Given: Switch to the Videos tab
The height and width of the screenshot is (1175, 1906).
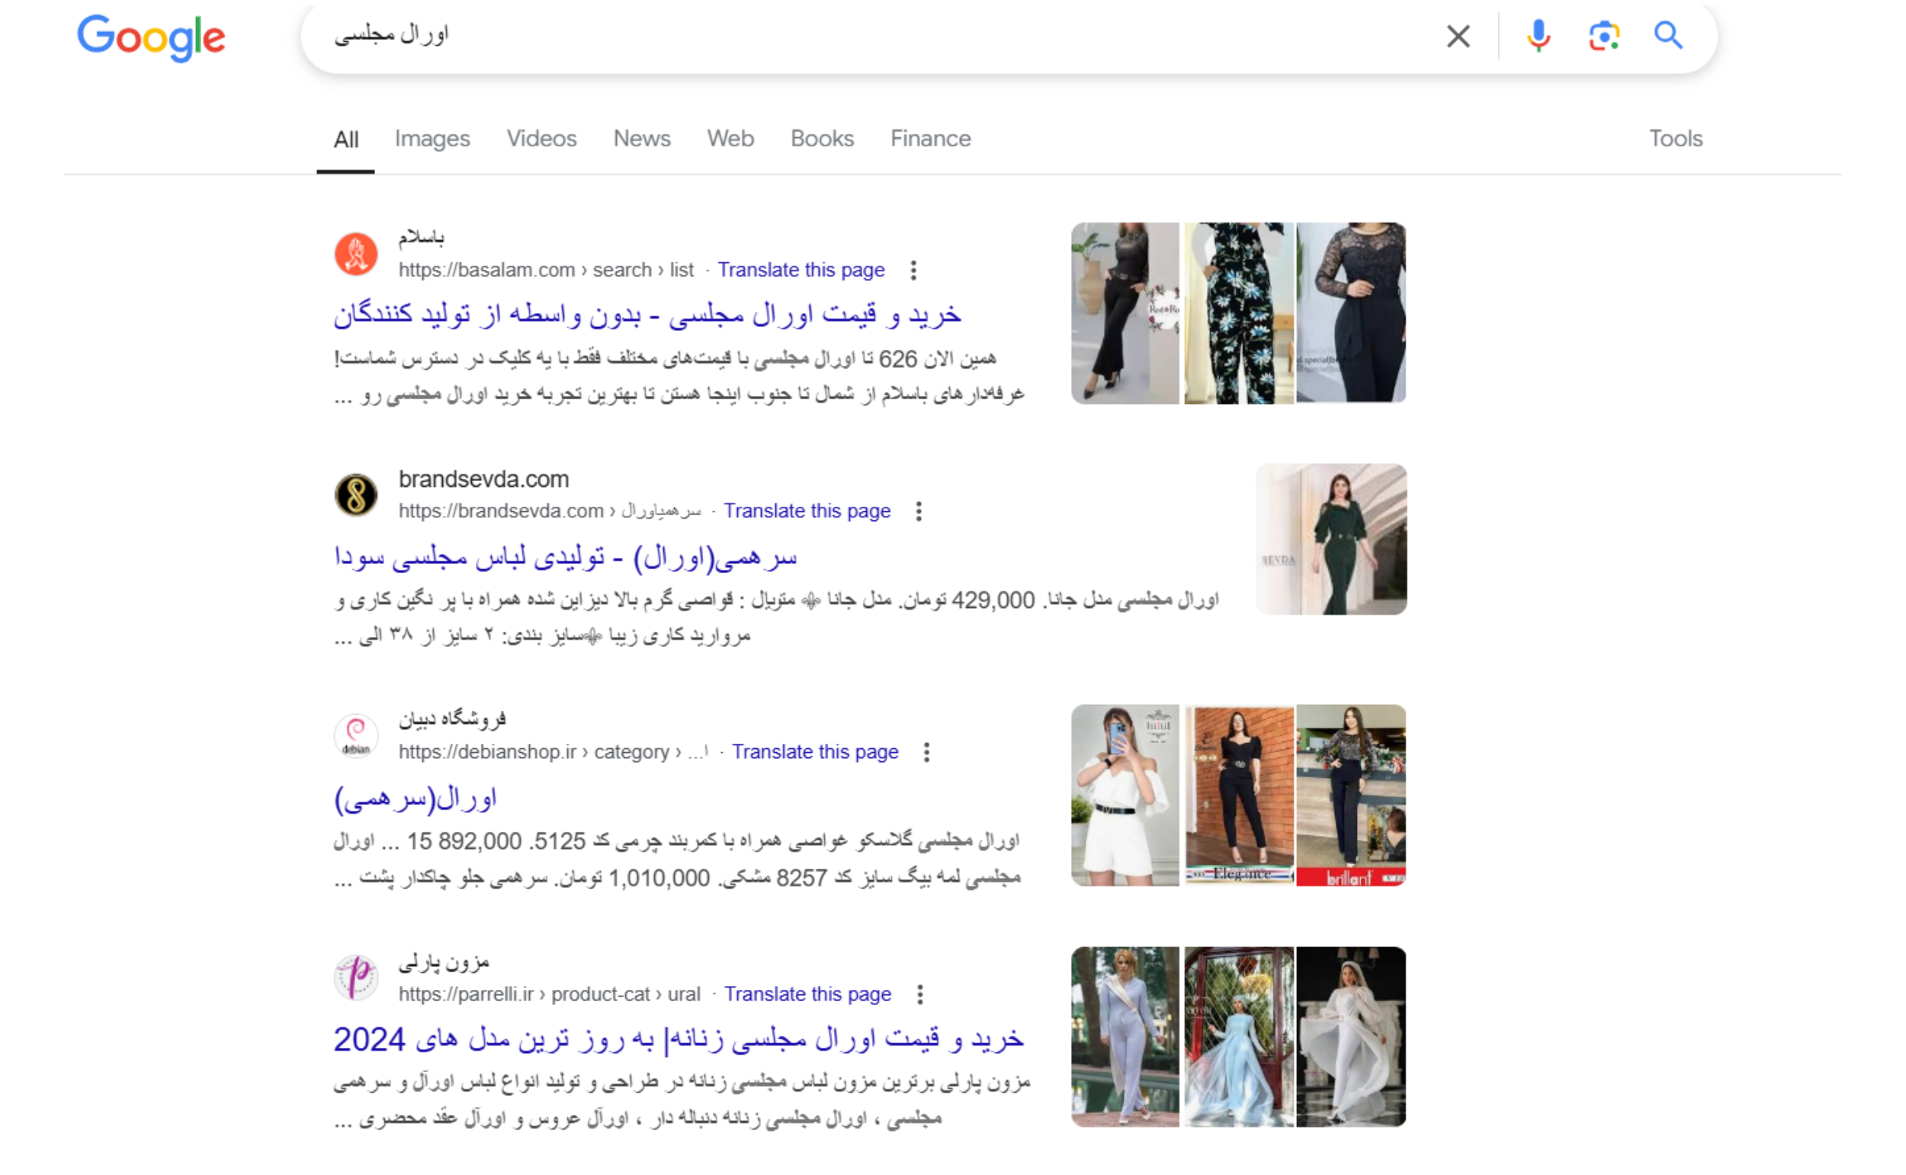Looking at the screenshot, I should click(x=541, y=139).
